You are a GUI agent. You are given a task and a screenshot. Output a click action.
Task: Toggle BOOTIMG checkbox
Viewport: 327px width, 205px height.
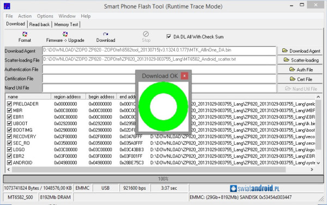[x=9, y=130]
